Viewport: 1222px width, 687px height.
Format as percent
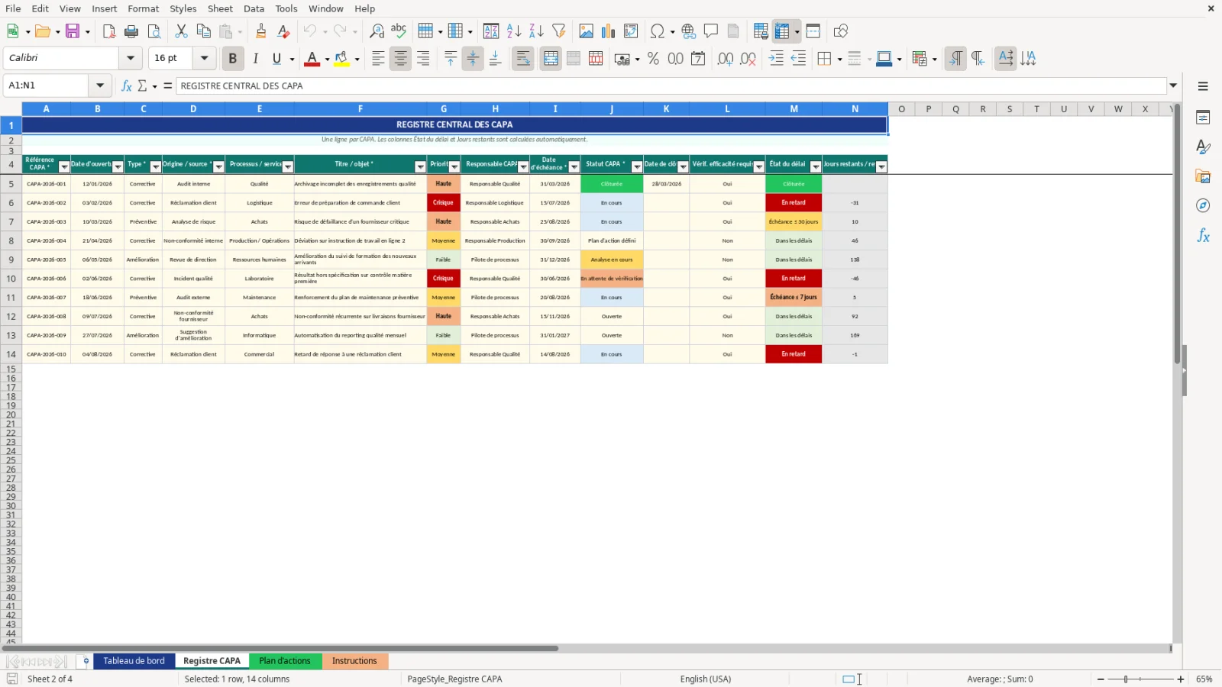[653, 59]
